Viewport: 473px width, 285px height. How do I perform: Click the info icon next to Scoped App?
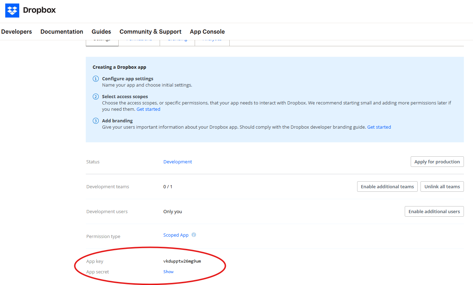click(194, 235)
